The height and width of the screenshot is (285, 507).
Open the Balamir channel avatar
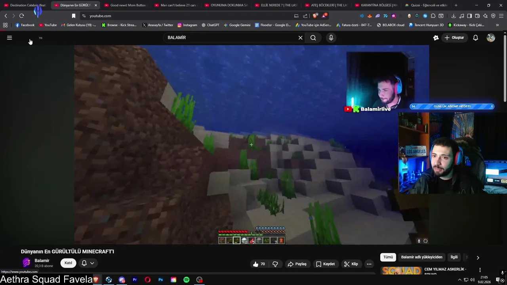pos(27,263)
